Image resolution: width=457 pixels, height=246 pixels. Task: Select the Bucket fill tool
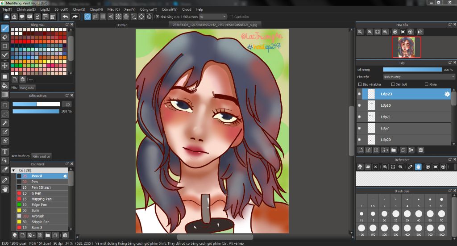(5, 85)
